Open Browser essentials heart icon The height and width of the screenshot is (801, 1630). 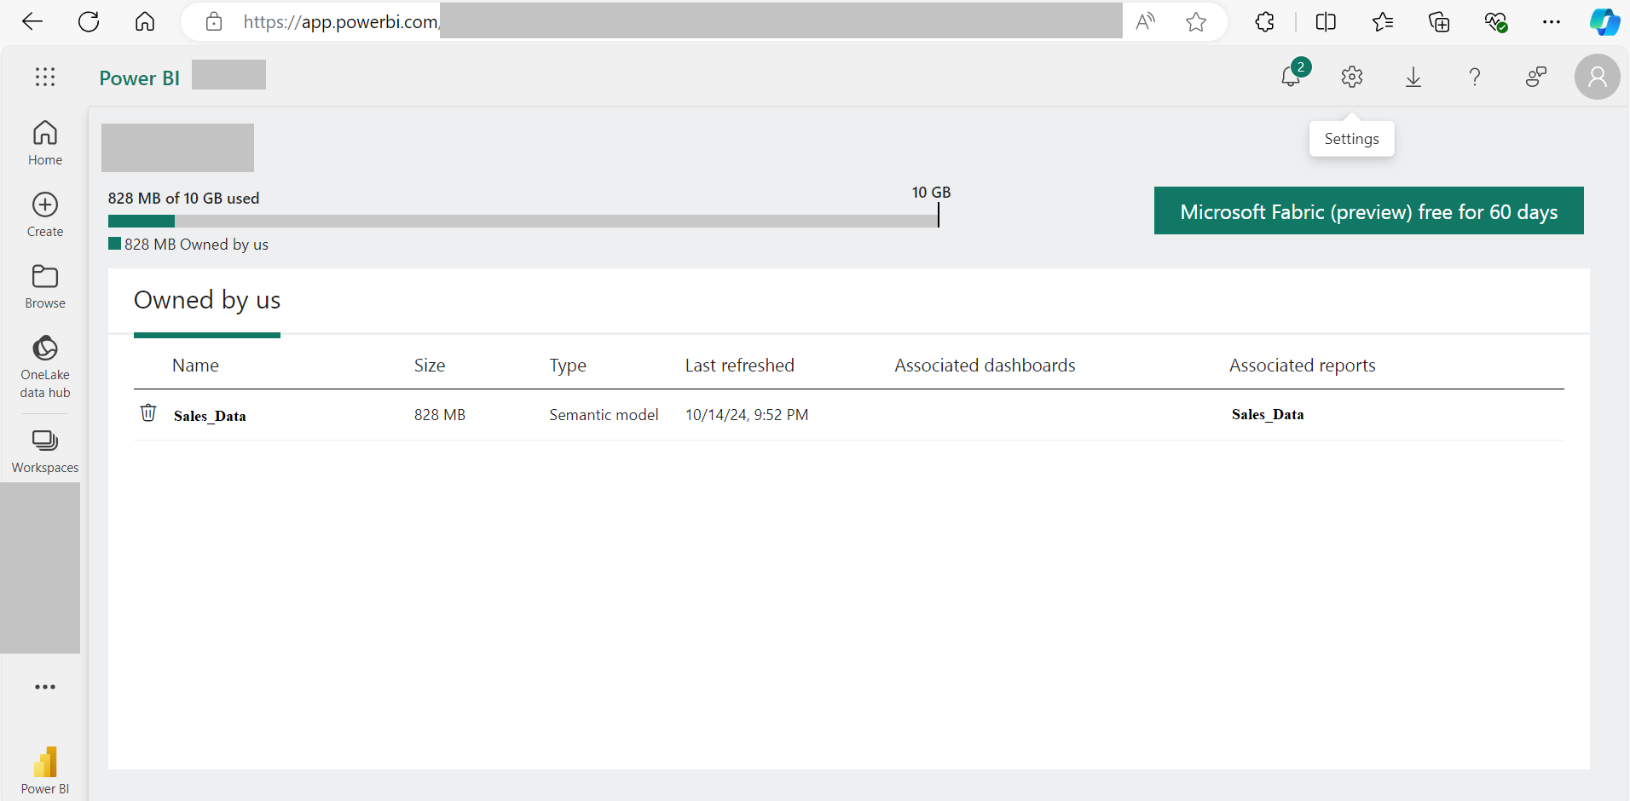pos(1496,21)
